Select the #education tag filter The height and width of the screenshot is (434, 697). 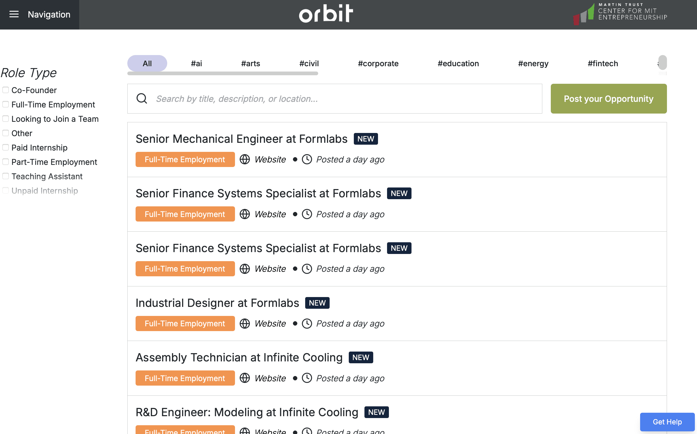point(458,64)
